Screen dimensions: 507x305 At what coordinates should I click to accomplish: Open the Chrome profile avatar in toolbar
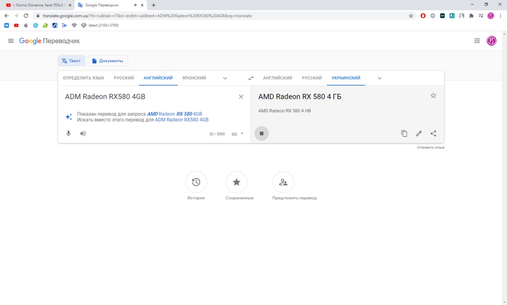[491, 16]
